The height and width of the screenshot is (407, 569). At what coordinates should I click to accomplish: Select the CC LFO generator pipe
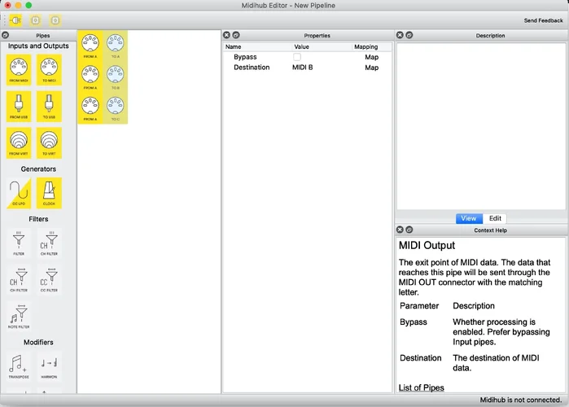[x=19, y=193]
